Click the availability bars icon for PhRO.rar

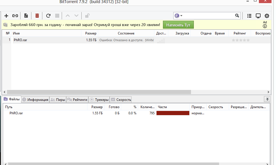[161, 41]
